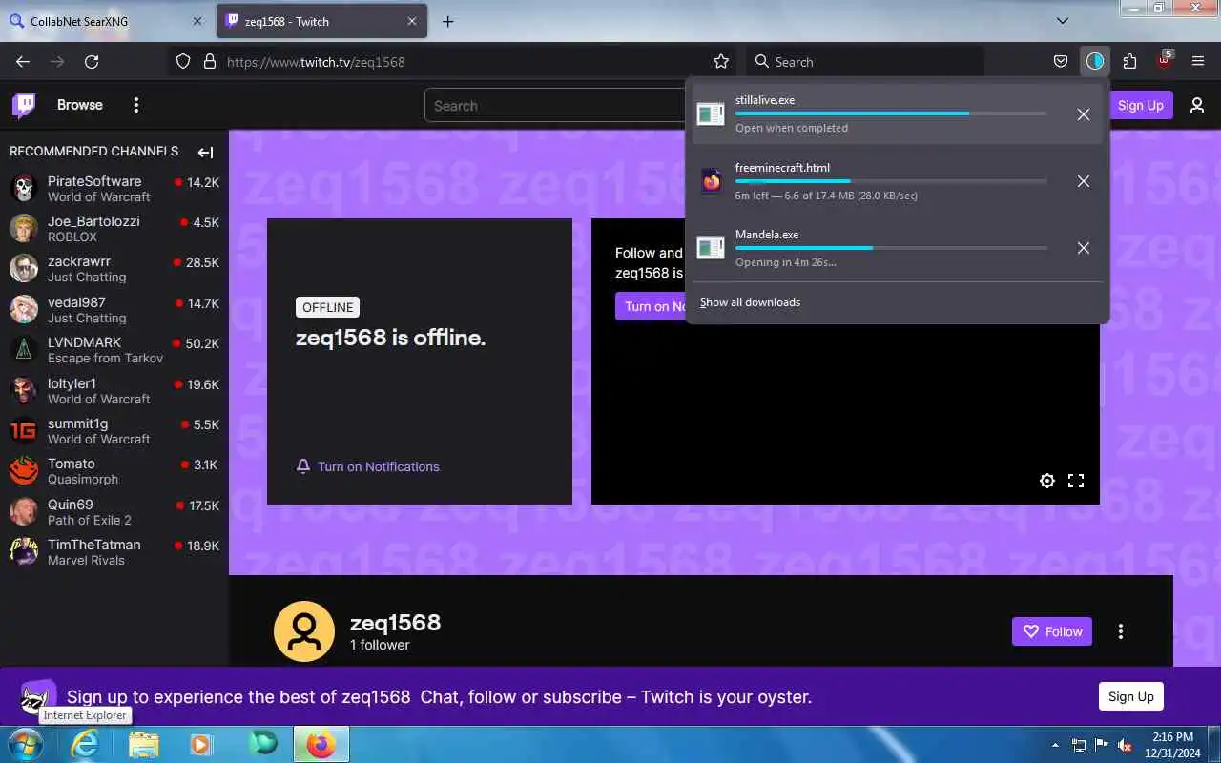Image resolution: width=1221 pixels, height=763 pixels.
Task: Go back to the previous page
Action: coord(23,61)
